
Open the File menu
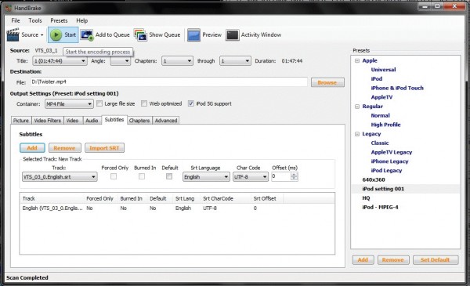click(x=16, y=20)
